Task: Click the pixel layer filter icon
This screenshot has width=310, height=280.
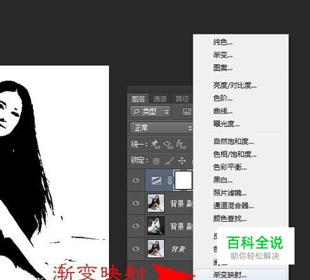Action: [187, 112]
